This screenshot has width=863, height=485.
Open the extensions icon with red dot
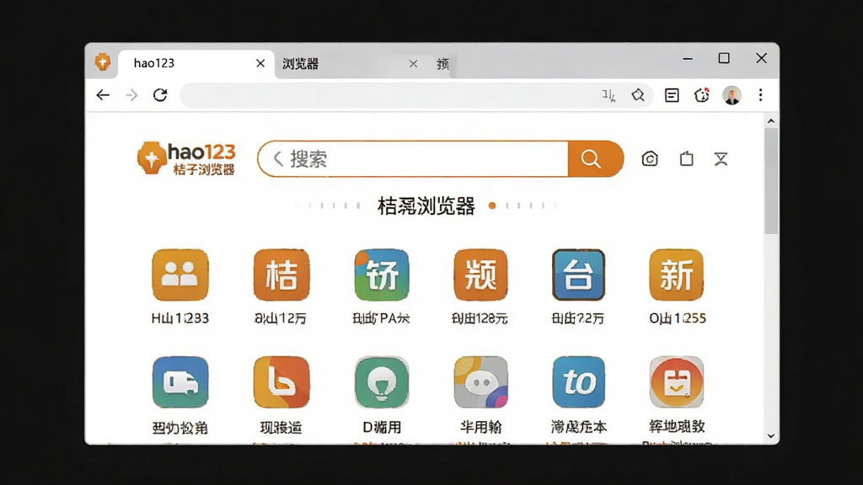pos(702,95)
